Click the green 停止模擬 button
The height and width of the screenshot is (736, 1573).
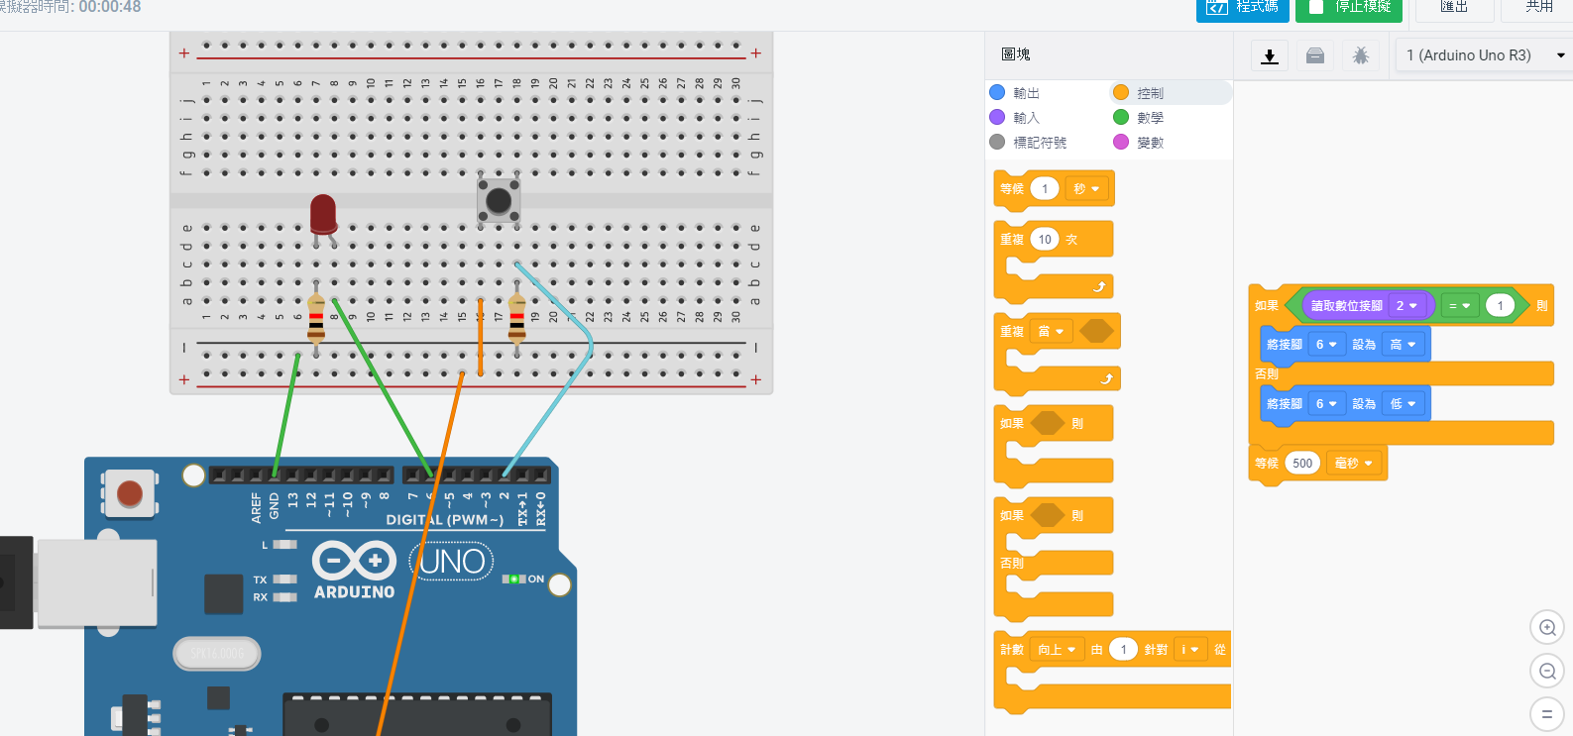pyautogui.click(x=1349, y=8)
